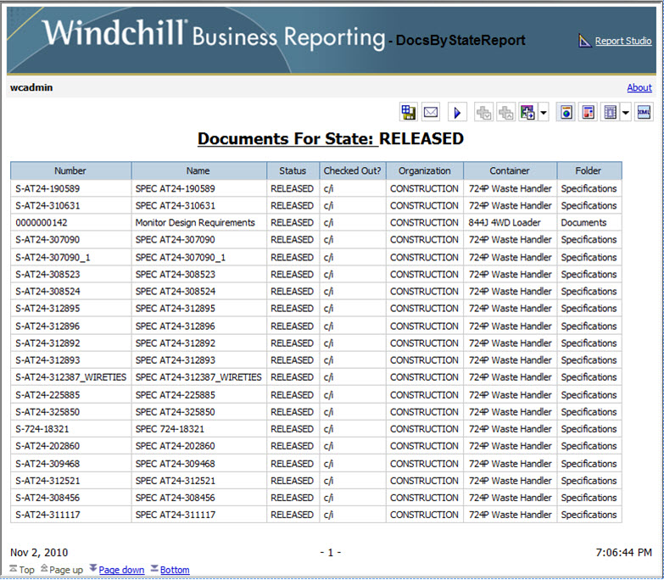Expand Excel format options dropdown arrow
Screen dimensions: 664x580
[626, 113]
